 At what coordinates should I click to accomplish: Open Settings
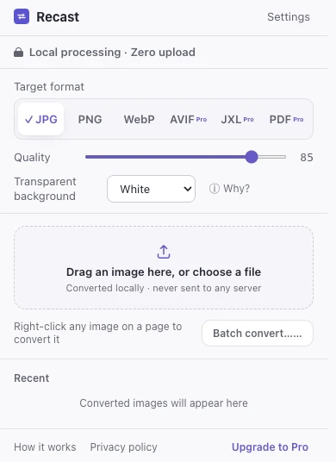(x=289, y=16)
